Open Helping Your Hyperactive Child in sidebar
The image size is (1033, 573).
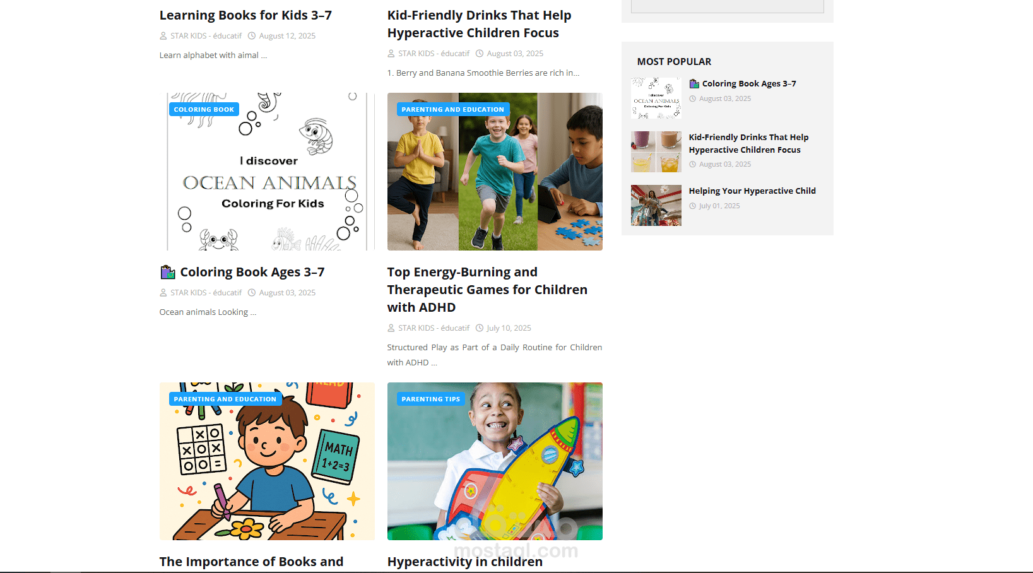[752, 191]
